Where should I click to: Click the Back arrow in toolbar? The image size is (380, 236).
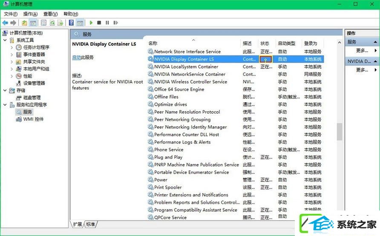5,23
